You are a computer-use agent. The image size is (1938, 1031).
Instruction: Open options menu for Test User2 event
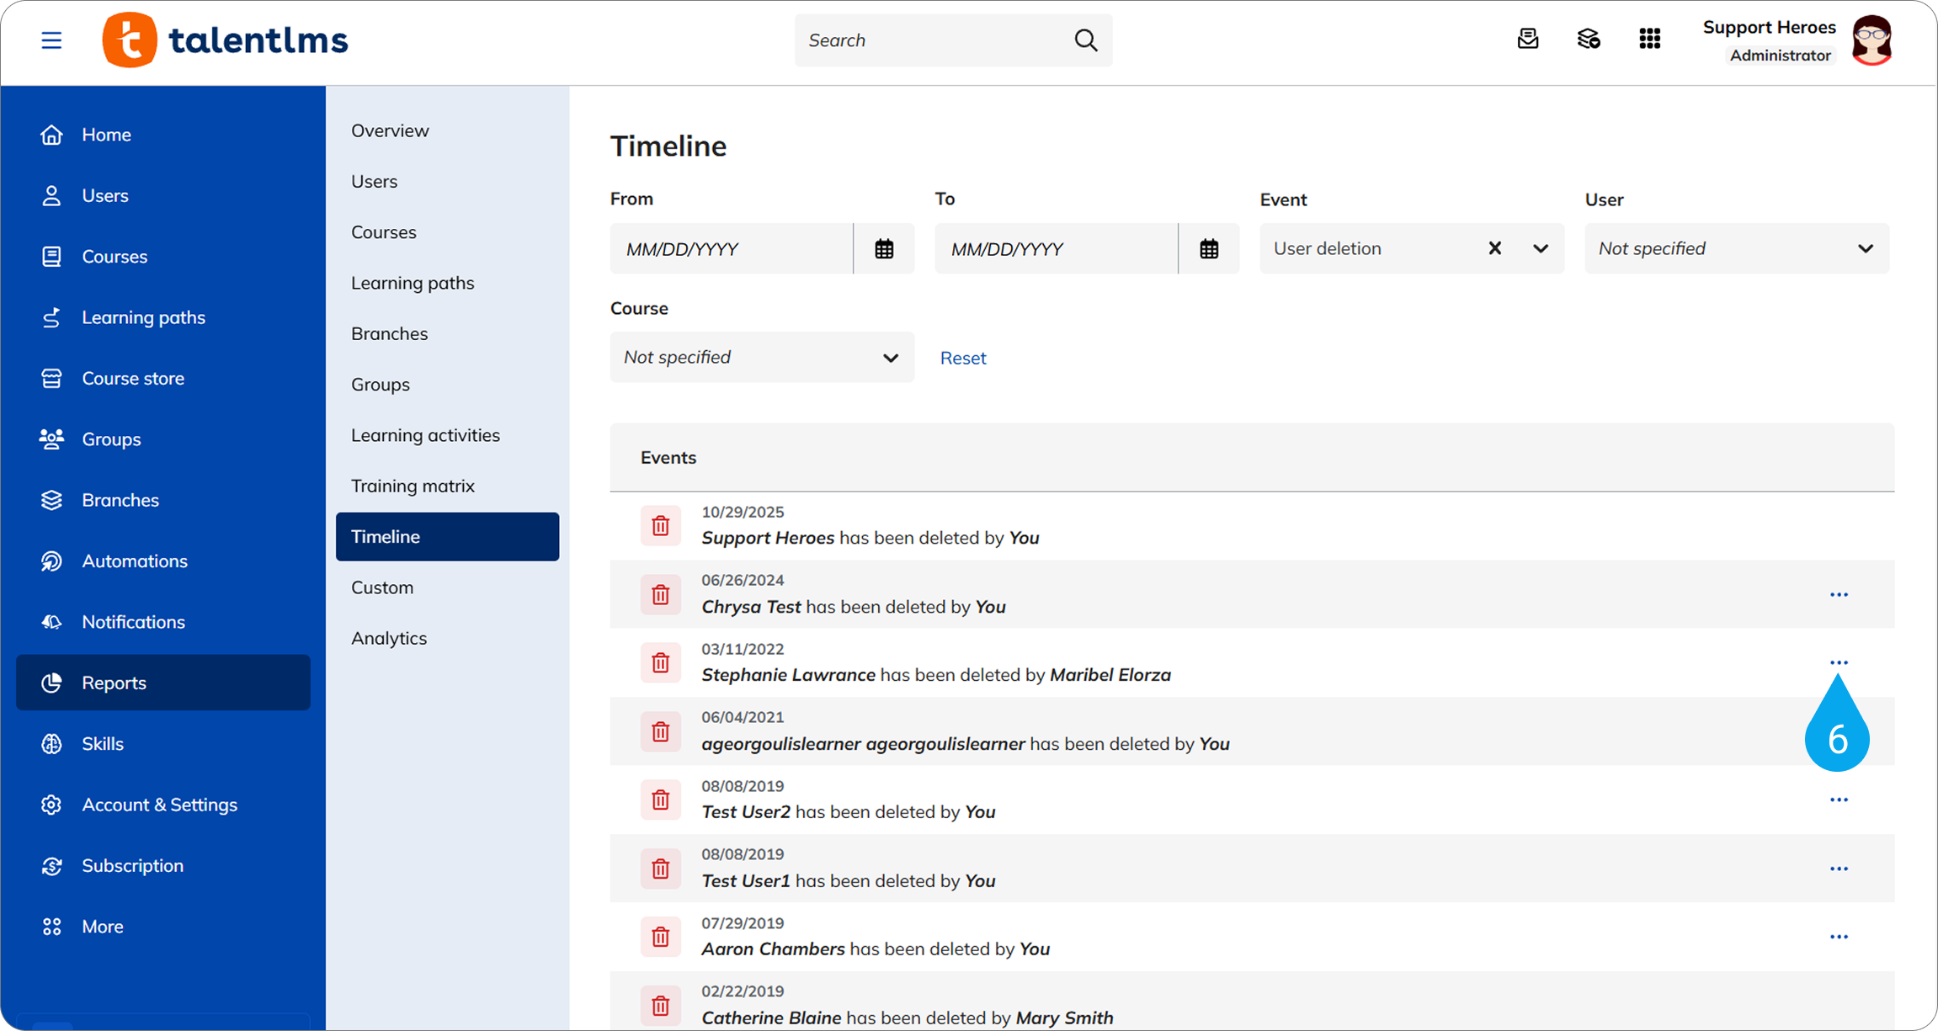click(1839, 800)
